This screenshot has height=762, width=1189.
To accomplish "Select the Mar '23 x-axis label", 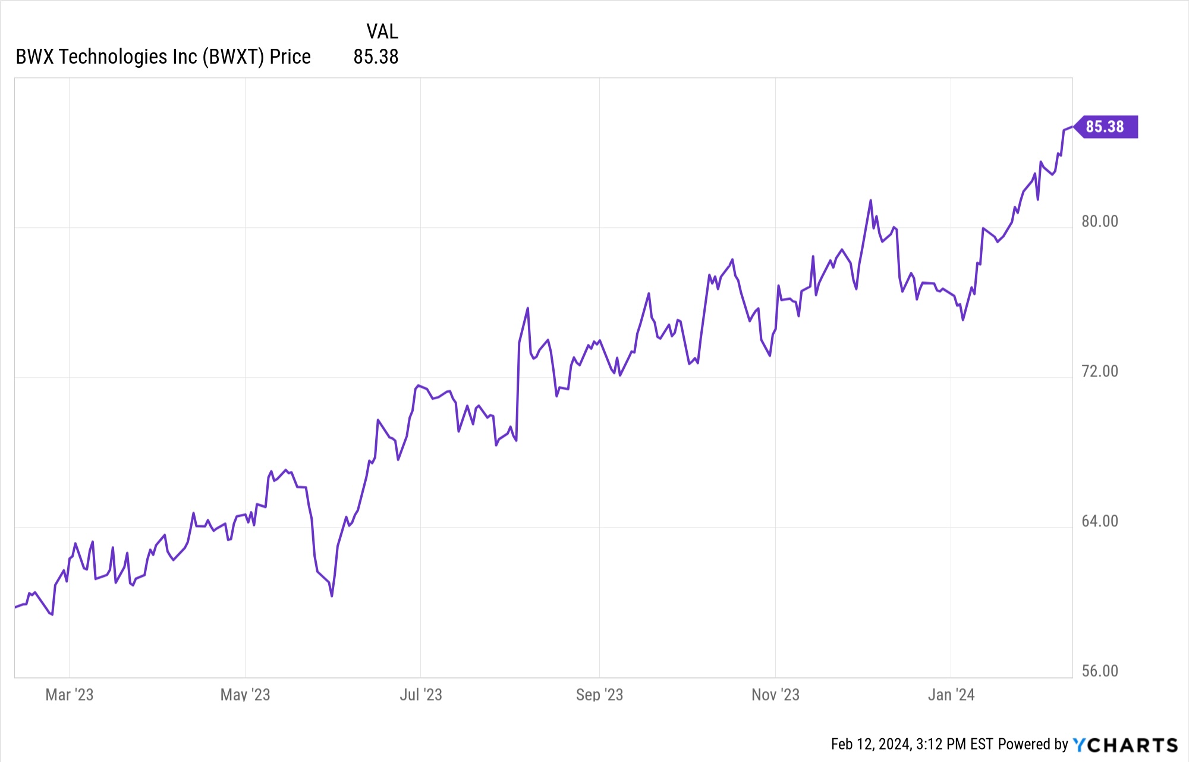I will tap(70, 695).
